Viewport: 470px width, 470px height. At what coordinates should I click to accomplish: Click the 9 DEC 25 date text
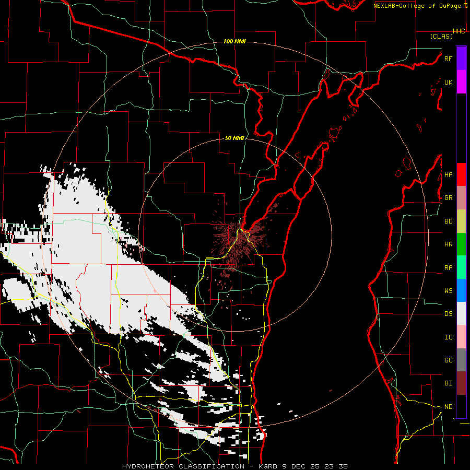tap(301, 466)
